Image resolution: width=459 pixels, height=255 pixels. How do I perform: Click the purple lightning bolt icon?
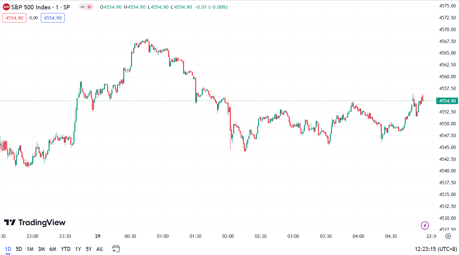pyautogui.click(x=425, y=225)
